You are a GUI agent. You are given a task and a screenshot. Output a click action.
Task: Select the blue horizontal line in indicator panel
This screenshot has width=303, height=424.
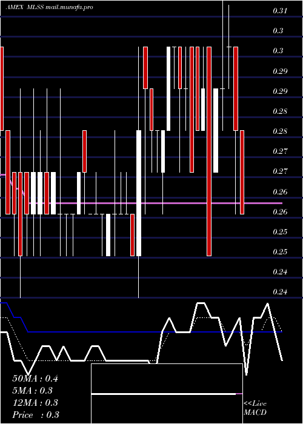156,331
